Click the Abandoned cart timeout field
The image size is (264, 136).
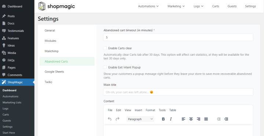tap(178, 37)
